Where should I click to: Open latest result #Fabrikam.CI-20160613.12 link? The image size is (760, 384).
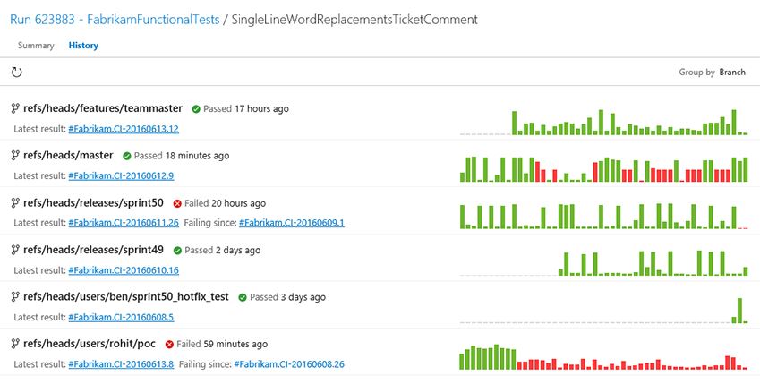pos(124,129)
